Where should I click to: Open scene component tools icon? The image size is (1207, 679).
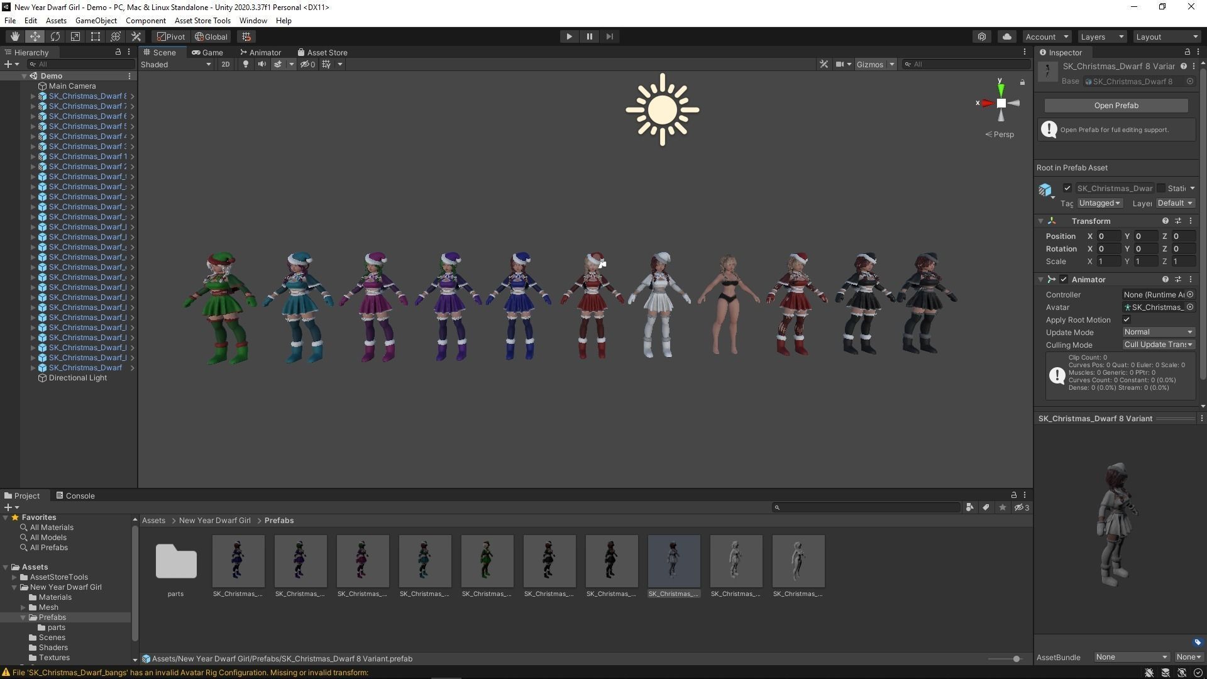(824, 64)
